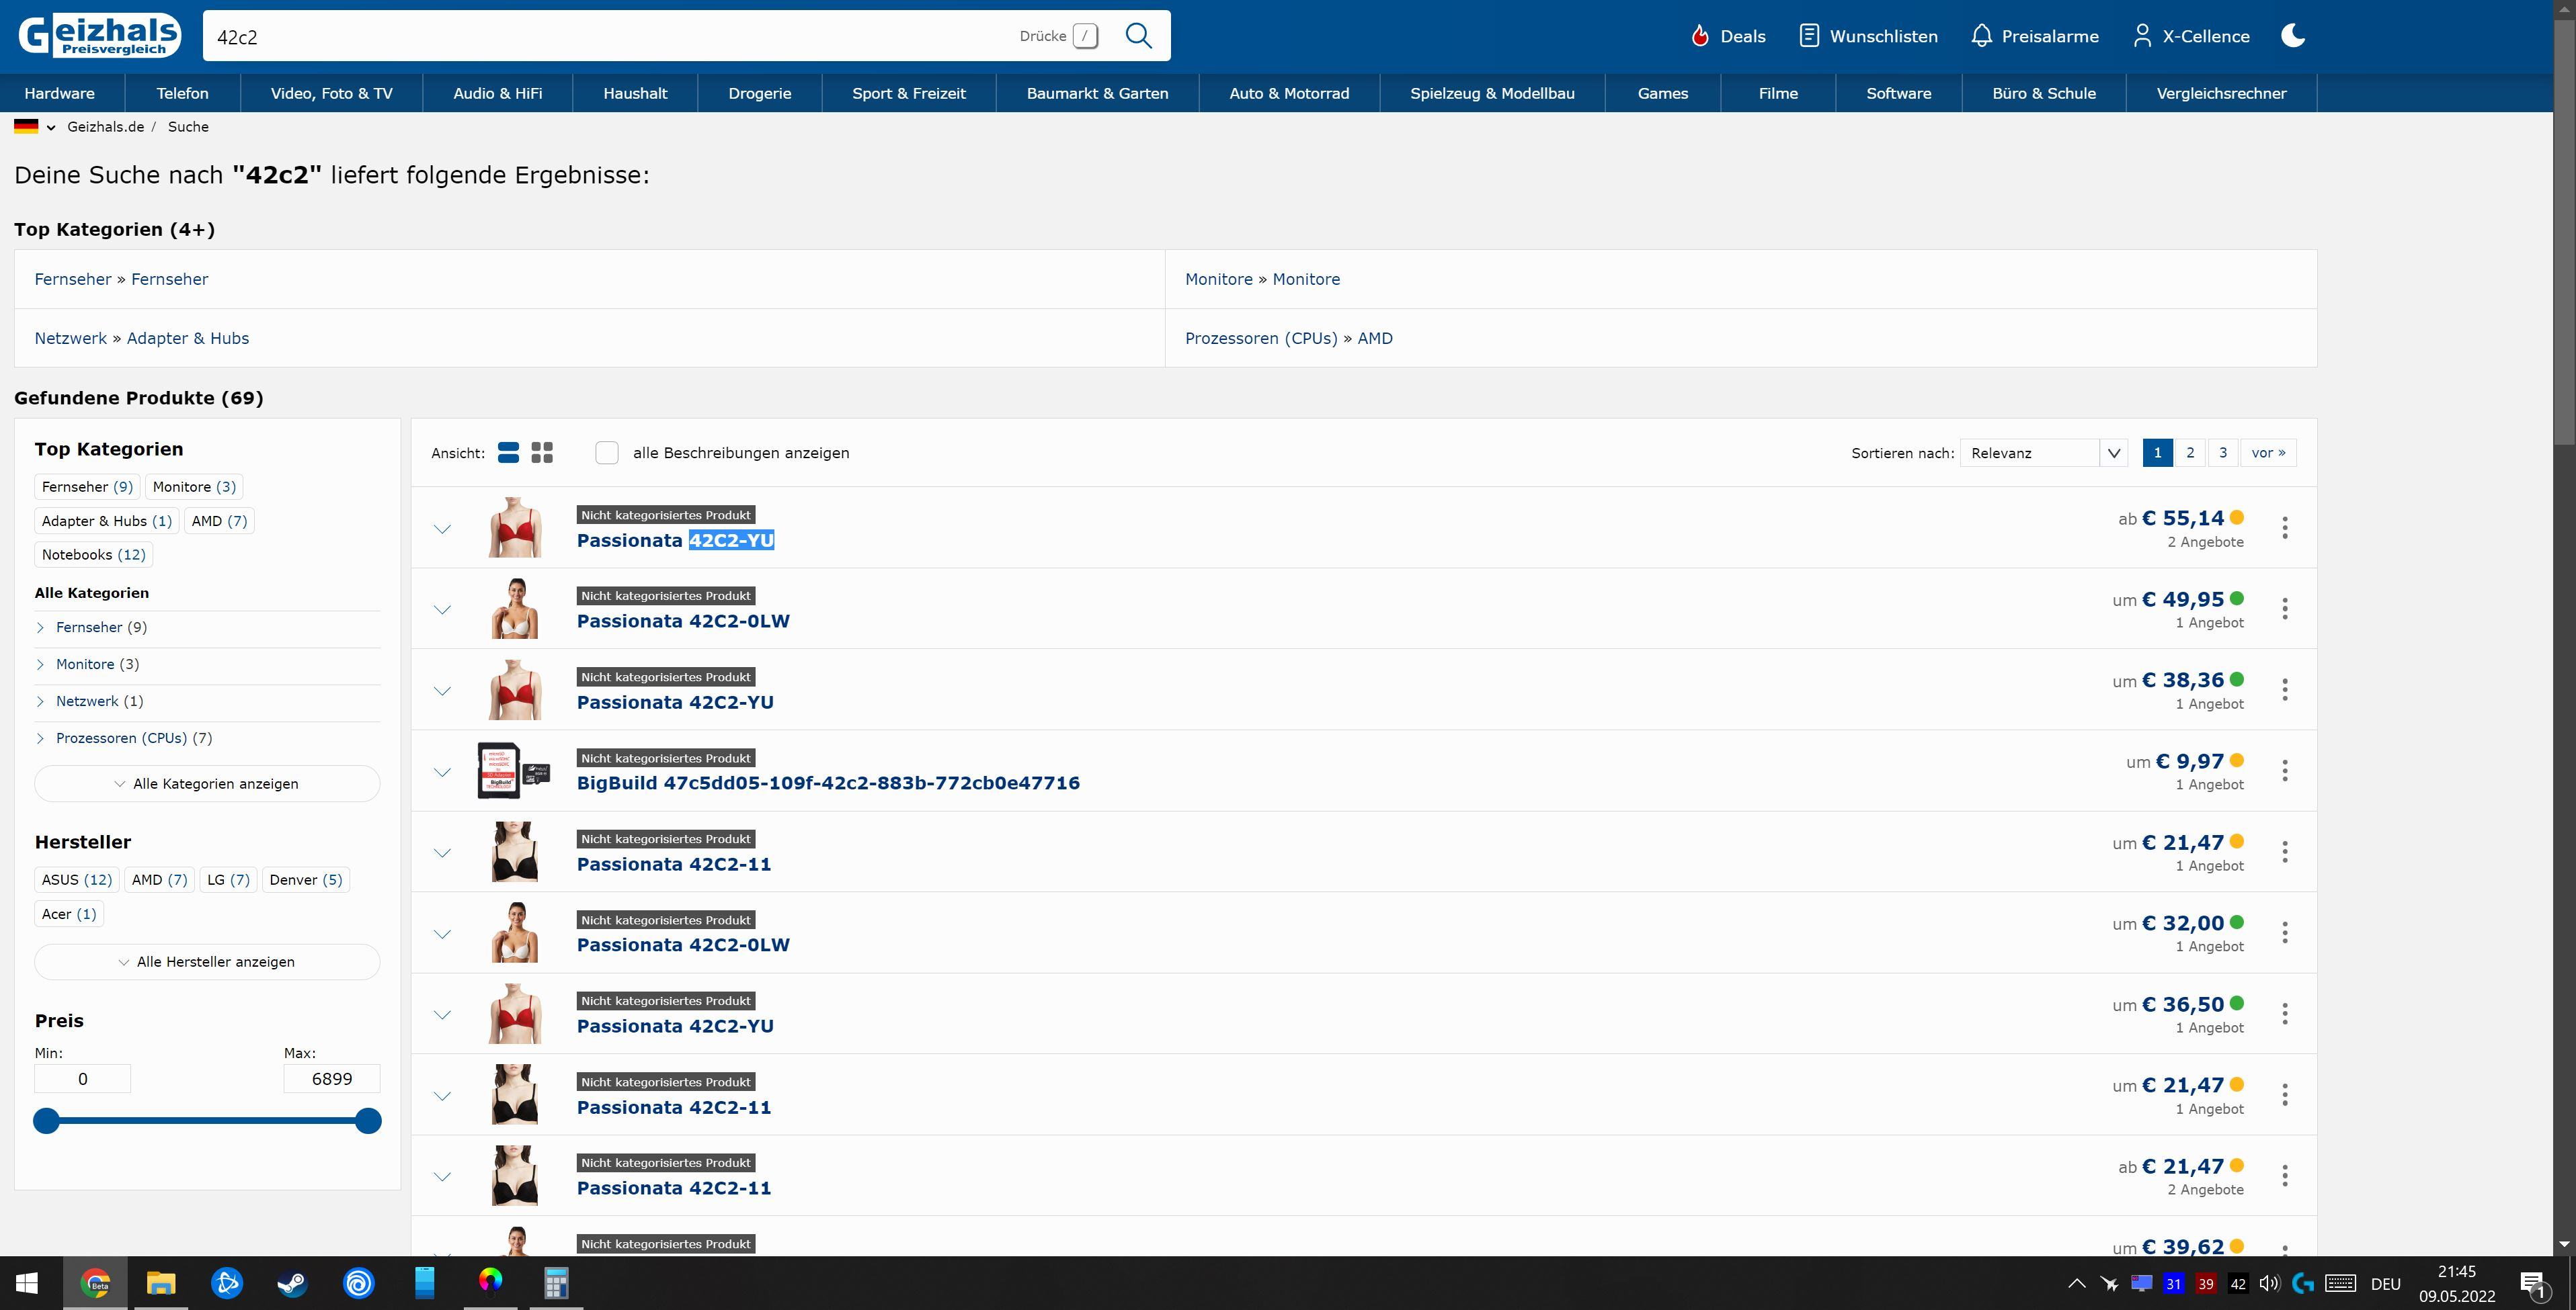Check alle Beschreibungen anzeigen
Screen dimensions: 2576x1310
click(x=607, y=453)
